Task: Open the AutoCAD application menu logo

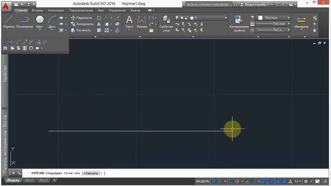Action: tap(6, 6)
